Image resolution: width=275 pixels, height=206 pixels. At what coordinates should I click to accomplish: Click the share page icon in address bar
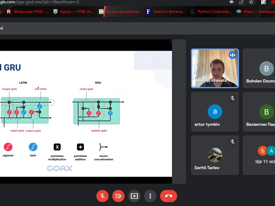coord(241,2)
